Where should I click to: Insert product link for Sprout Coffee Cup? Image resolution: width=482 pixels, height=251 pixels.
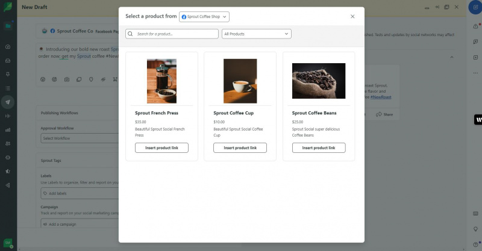click(240, 148)
